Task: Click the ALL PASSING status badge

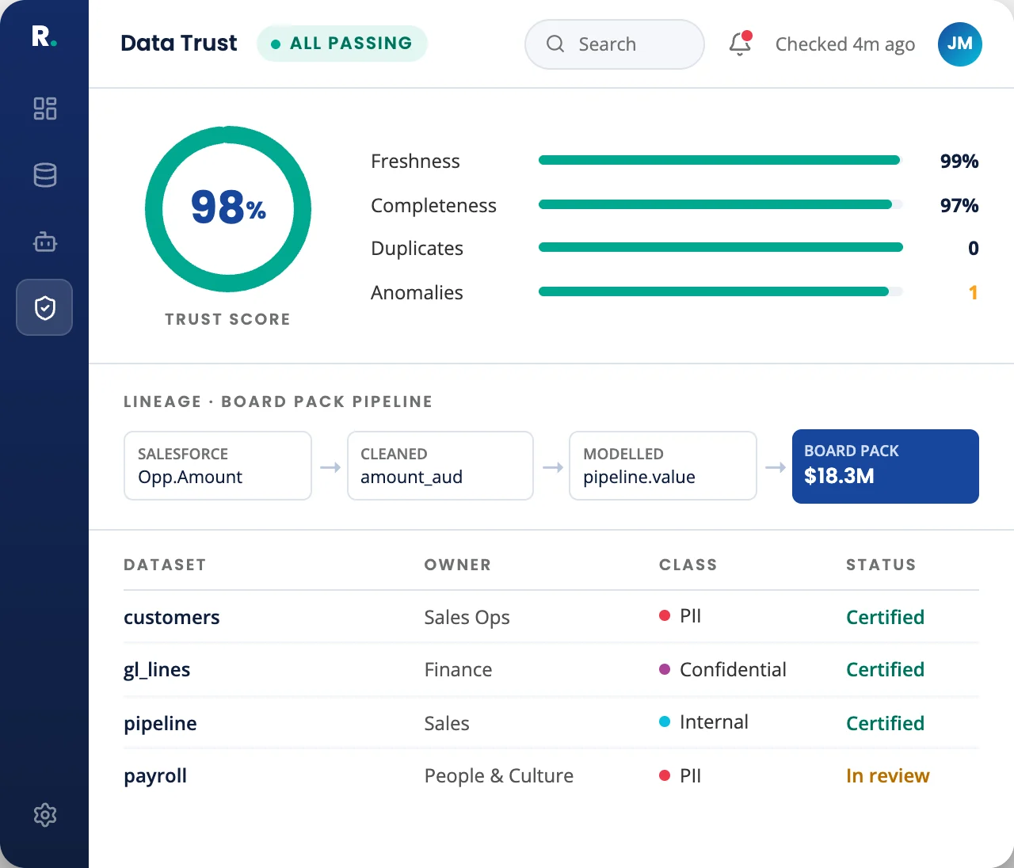Action: coord(342,44)
